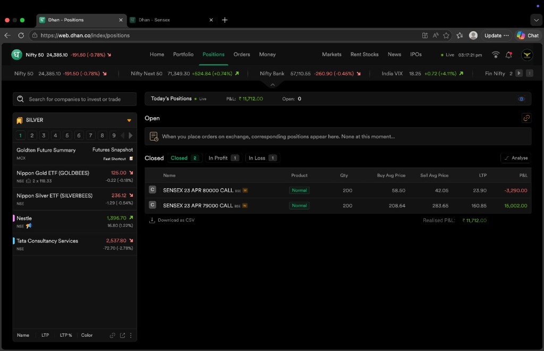Click the Analyse button
Screen dimensions: 544x351
click(x=516, y=158)
